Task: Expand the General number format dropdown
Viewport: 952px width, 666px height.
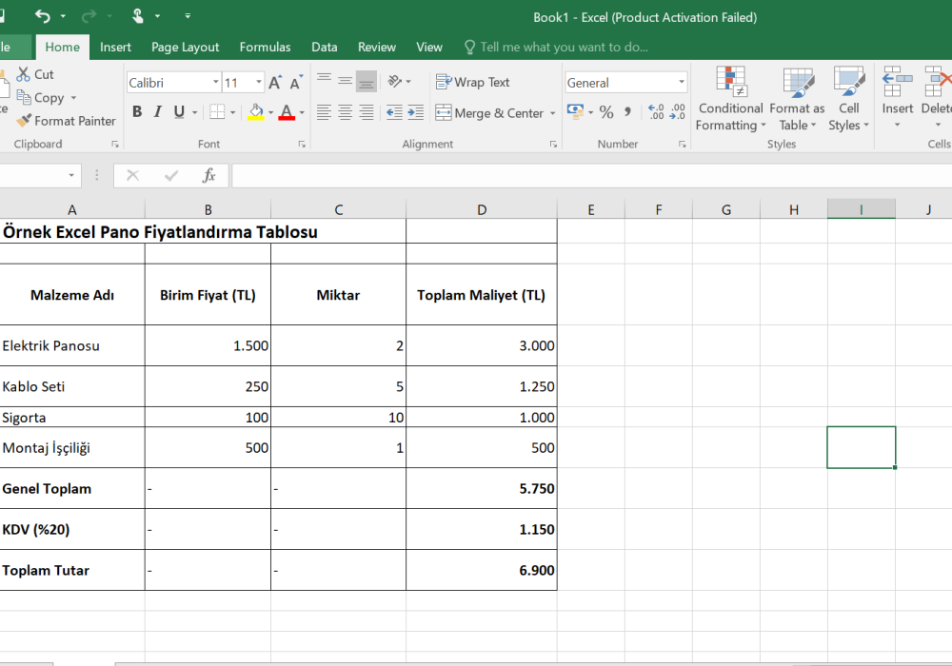Action: (681, 83)
